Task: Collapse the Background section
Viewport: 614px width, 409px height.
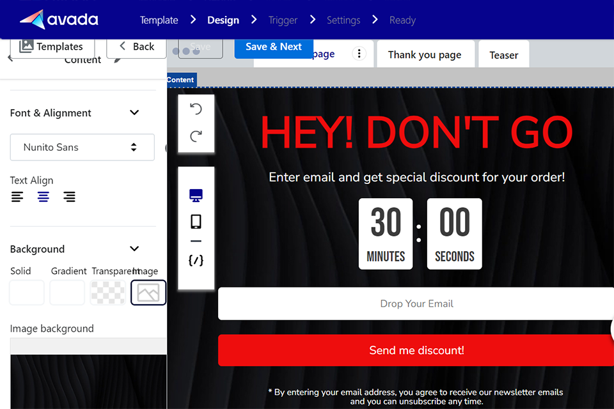Action: point(134,249)
